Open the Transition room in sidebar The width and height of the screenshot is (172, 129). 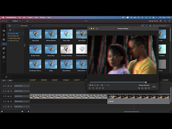click(x=4, y=39)
